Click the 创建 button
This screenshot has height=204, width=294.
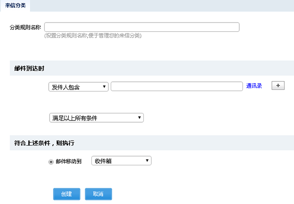pos(66,194)
